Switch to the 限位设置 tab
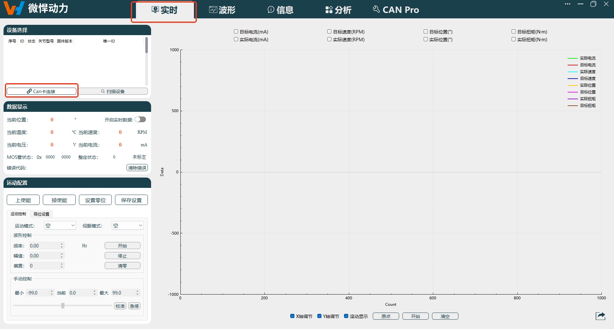The image size is (614, 329). tap(42, 214)
